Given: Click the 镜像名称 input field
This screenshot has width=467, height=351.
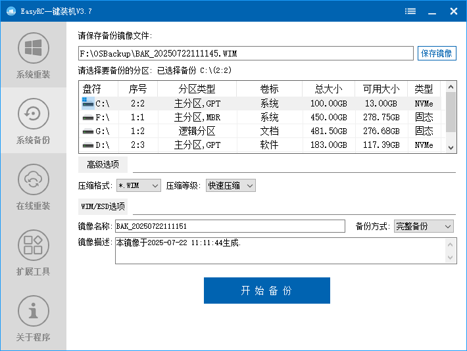Looking at the screenshot, I should [230, 226].
